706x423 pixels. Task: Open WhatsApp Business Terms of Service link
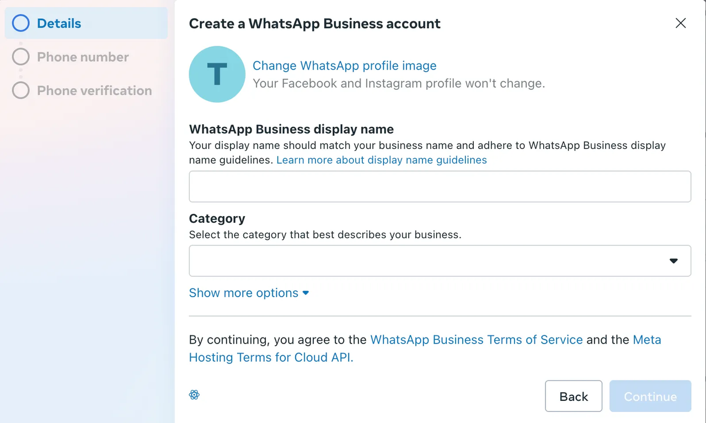(476, 340)
